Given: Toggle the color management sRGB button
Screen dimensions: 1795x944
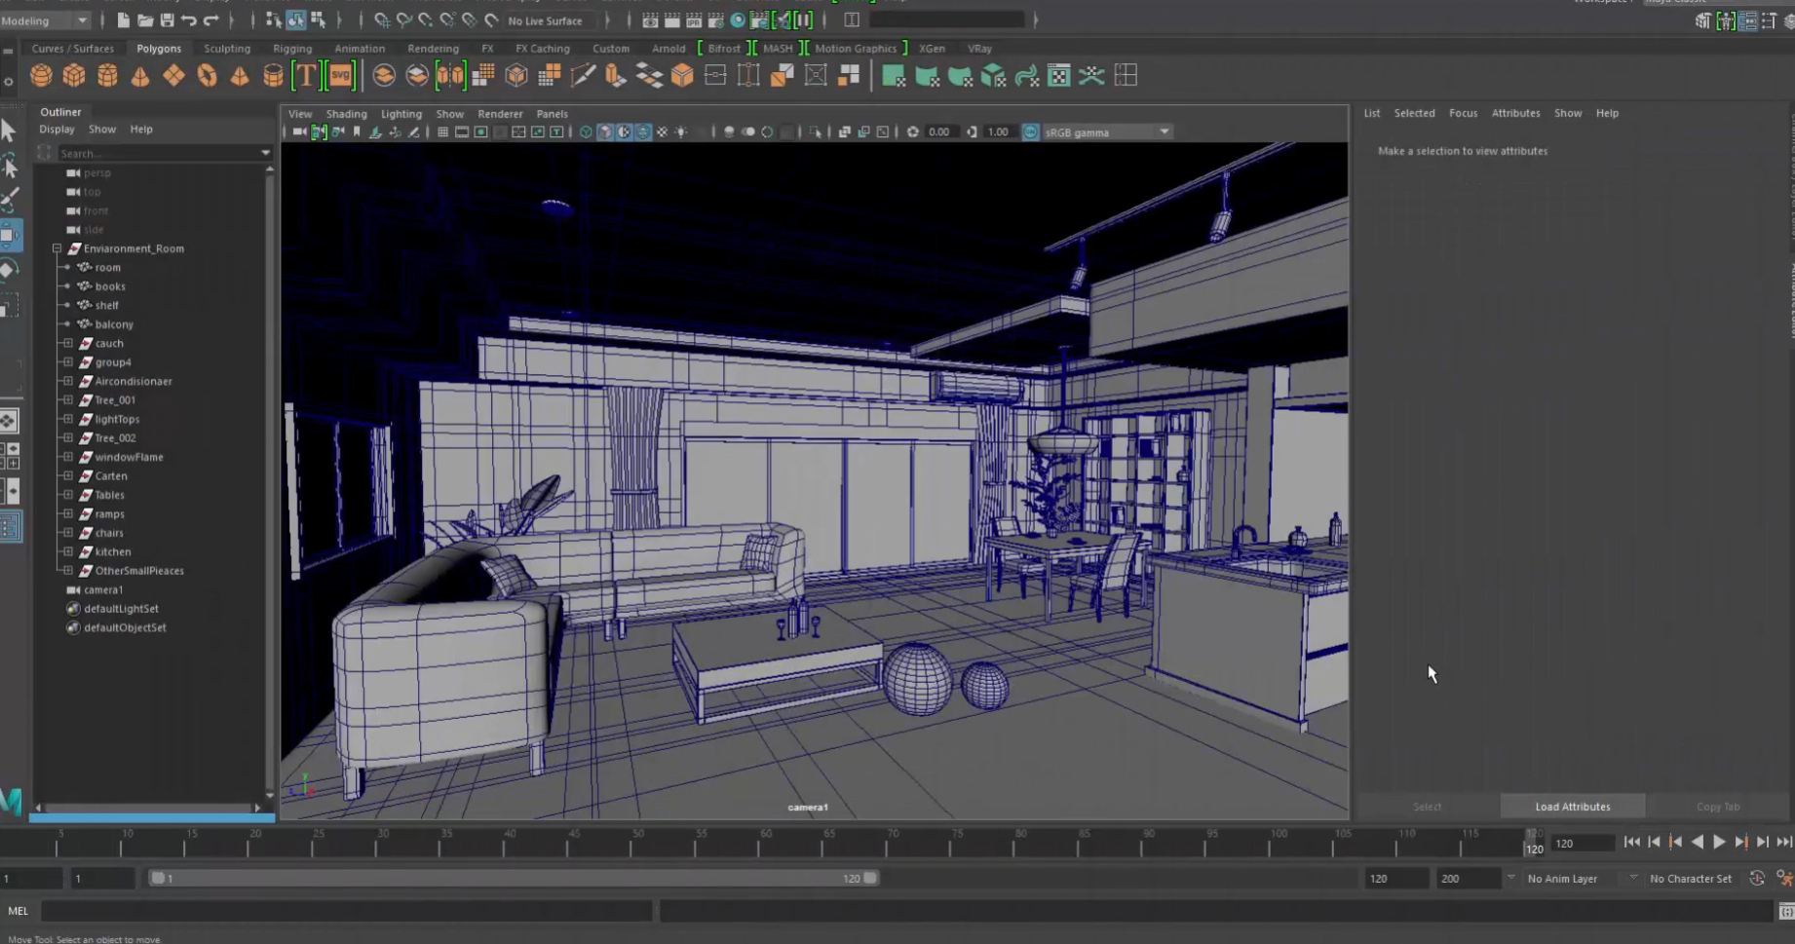Looking at the screenshot, I should 1030,132.
